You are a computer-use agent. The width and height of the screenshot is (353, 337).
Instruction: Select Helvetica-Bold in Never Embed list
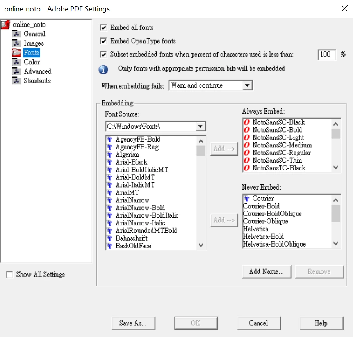tap(264, 236)
